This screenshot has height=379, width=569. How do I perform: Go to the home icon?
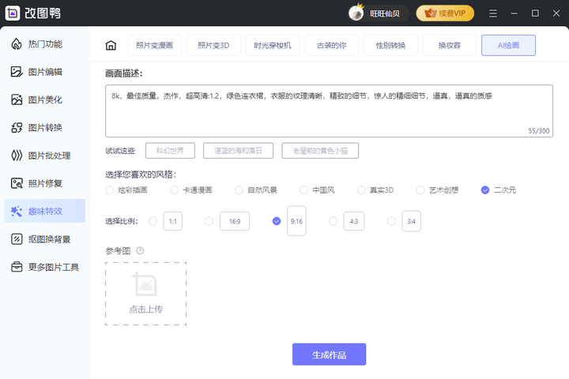point(111,45)
